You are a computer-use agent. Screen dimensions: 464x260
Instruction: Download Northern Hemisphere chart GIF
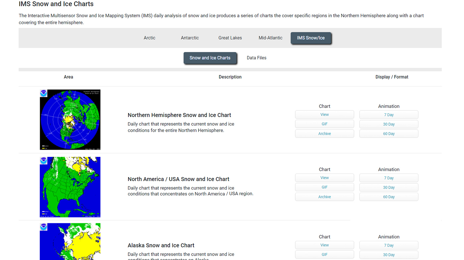click(x=324, y=124)
